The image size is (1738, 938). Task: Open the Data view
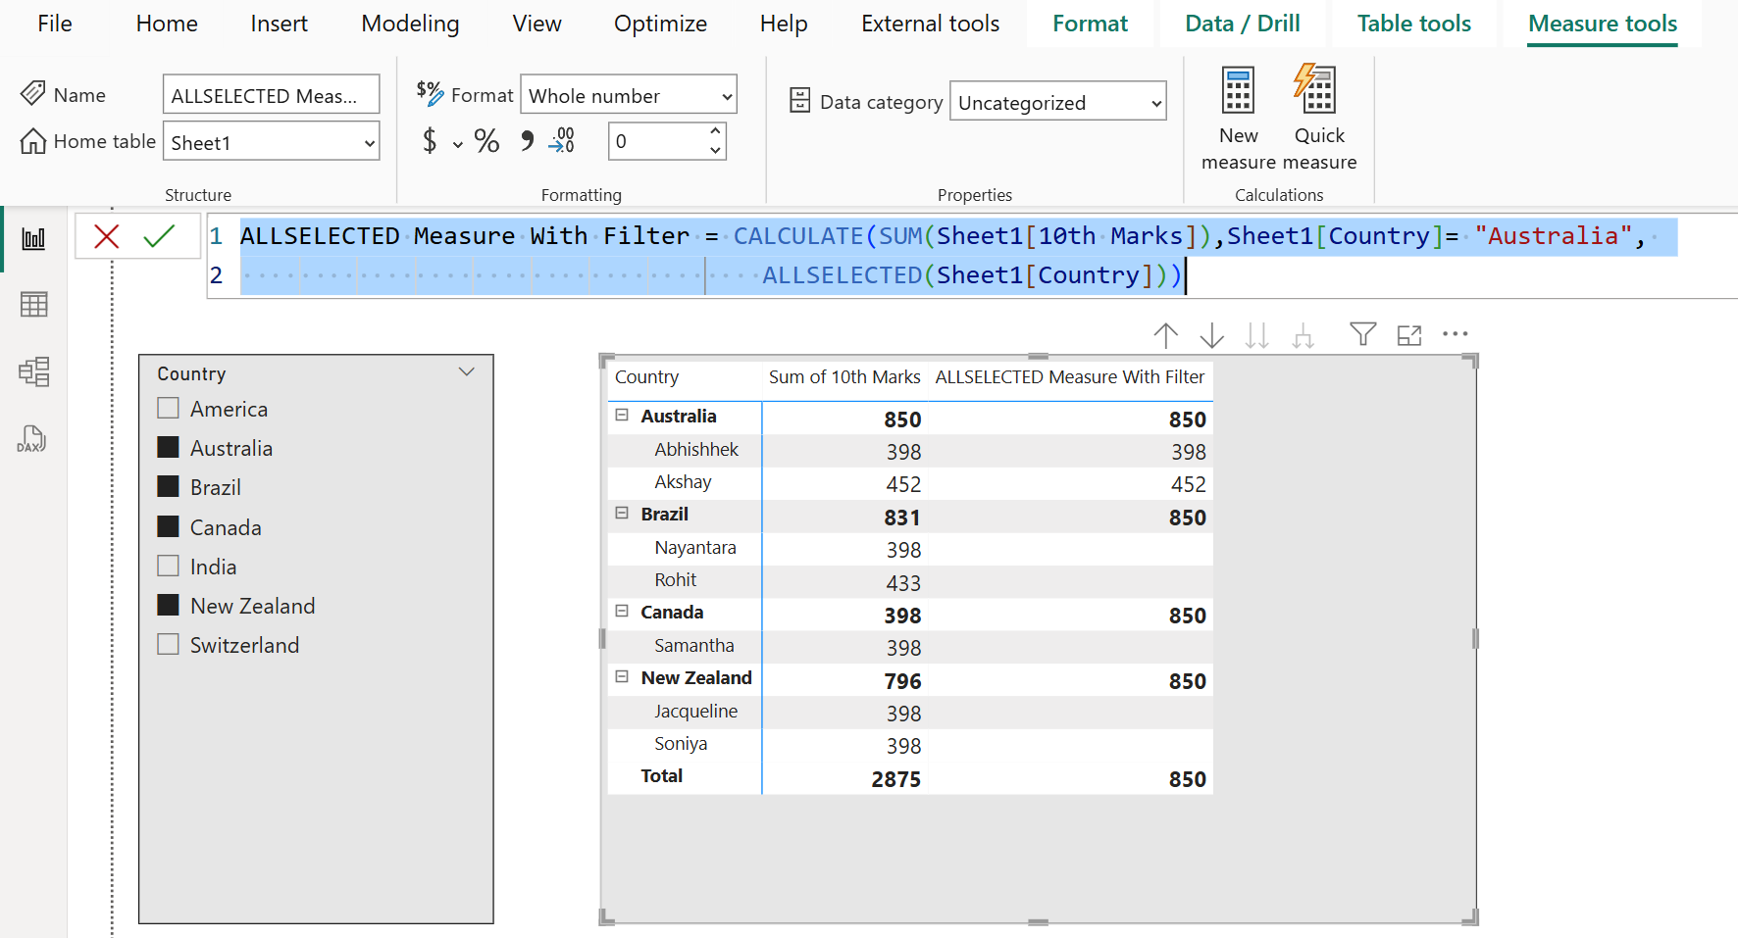[x=33, y=304]
